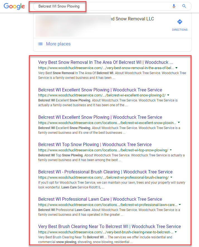Click snippet ending 'operated in the greater'

tap(109, 212)
